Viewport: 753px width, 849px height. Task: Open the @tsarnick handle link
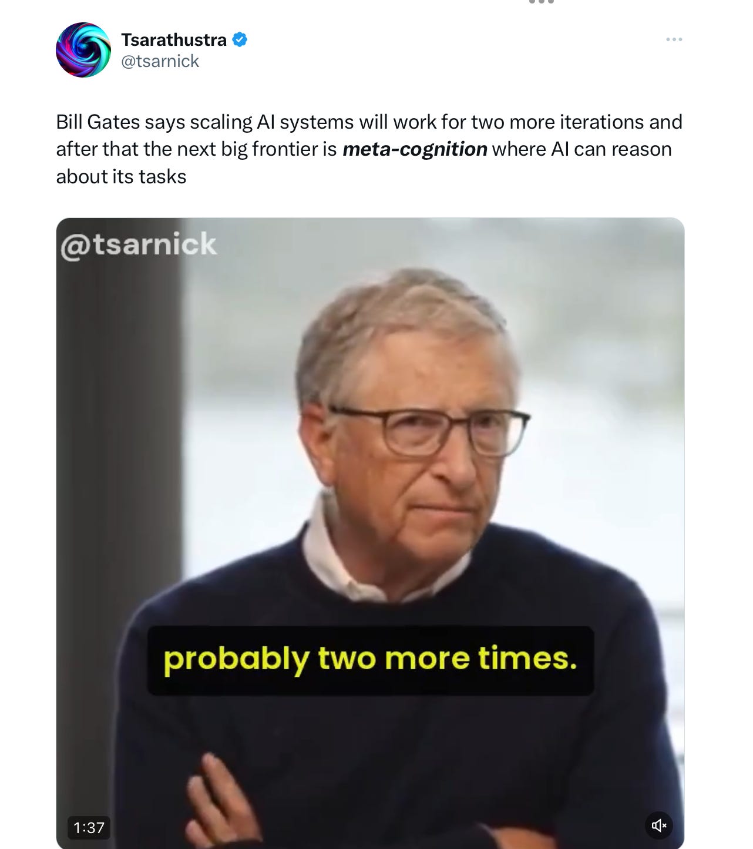click(x=160, y=61)
